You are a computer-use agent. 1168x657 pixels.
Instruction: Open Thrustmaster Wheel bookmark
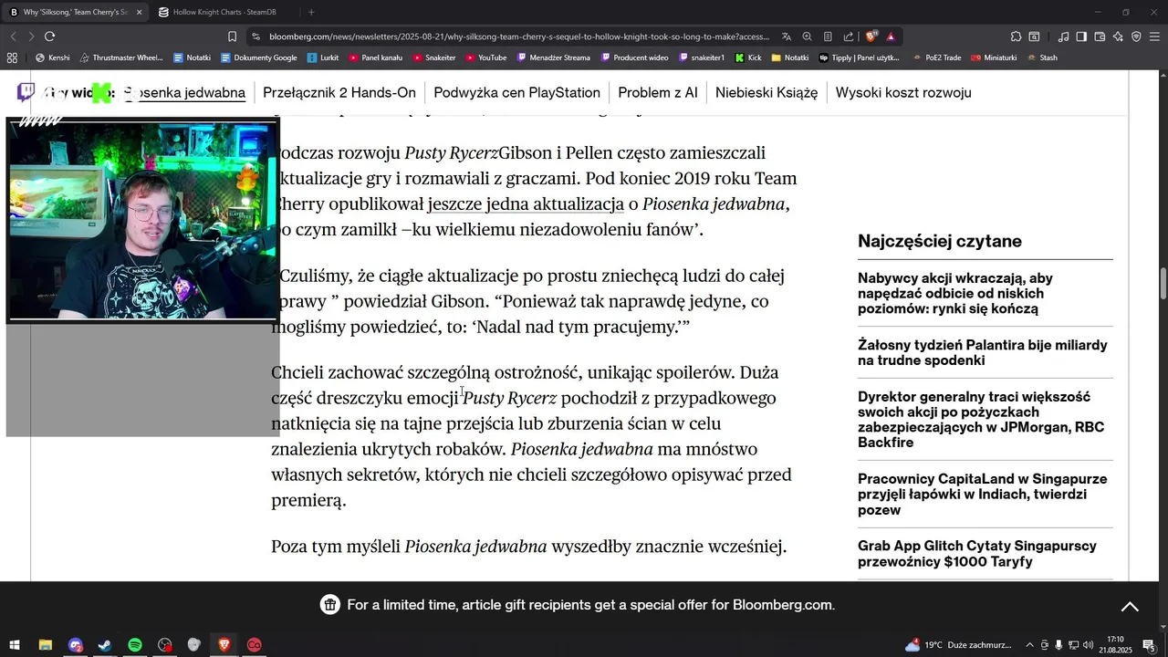pos(121,57)
